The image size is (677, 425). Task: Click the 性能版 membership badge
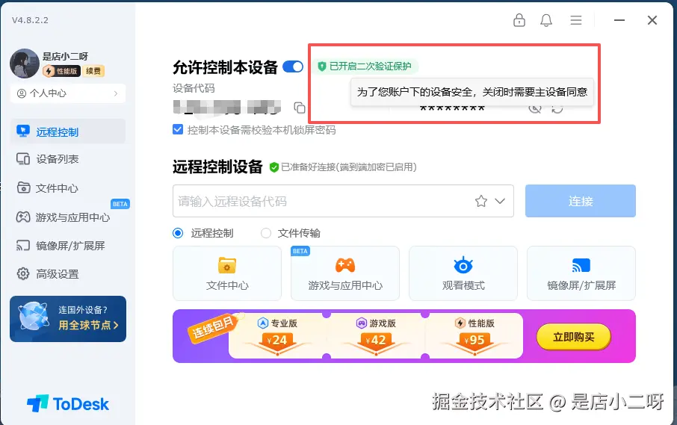click(61, 71)
